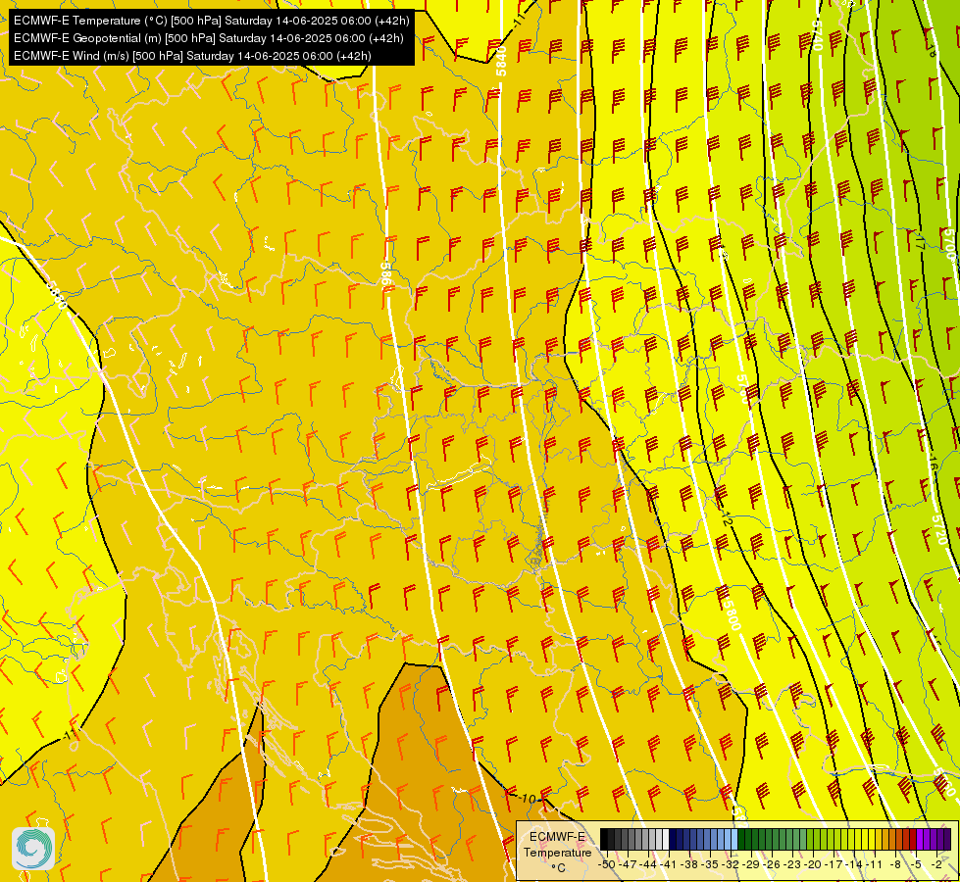This screenshot has width=960, height=882.
Task: Pick the white swatch on the legend bar
Action: (x=666, y=839)
